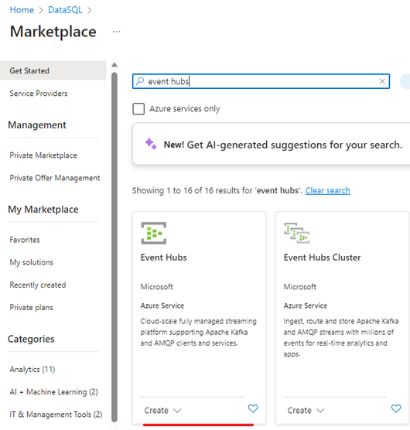Click into the marketplace search field
This screenshot has width=410, height=430.
pos(261,81)
